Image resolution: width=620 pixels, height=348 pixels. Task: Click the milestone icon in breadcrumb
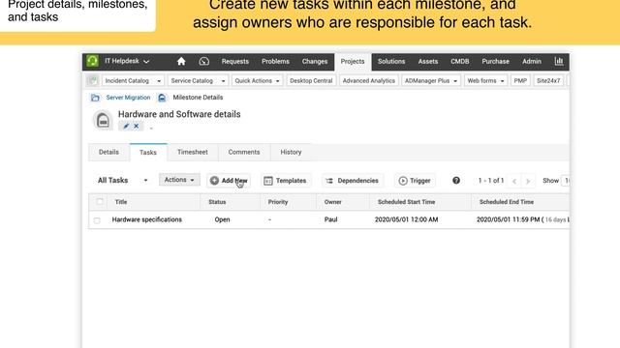pyautogui.click(x=162, y=98)
